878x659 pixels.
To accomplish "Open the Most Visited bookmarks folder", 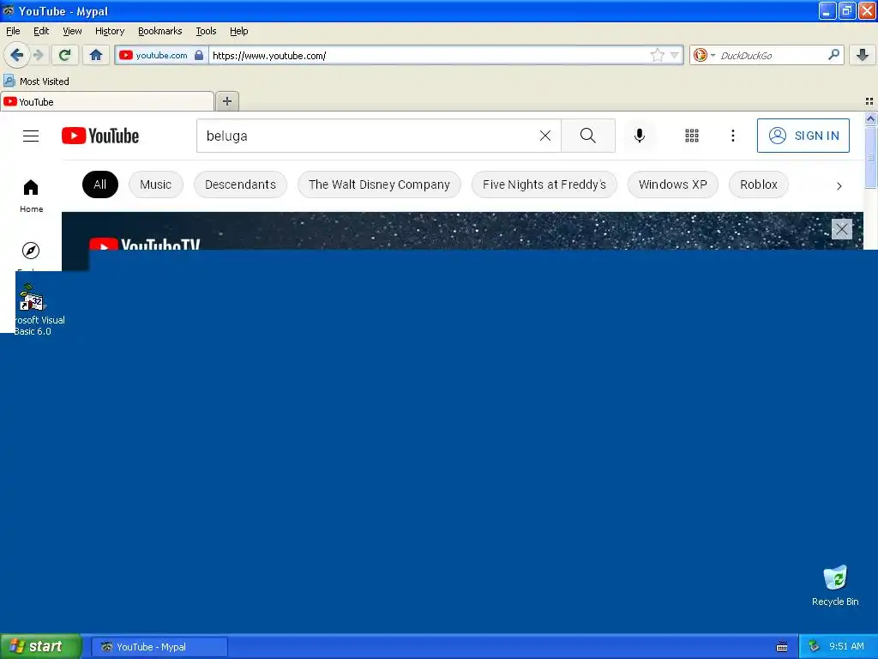I will click(x=37, y=82).
